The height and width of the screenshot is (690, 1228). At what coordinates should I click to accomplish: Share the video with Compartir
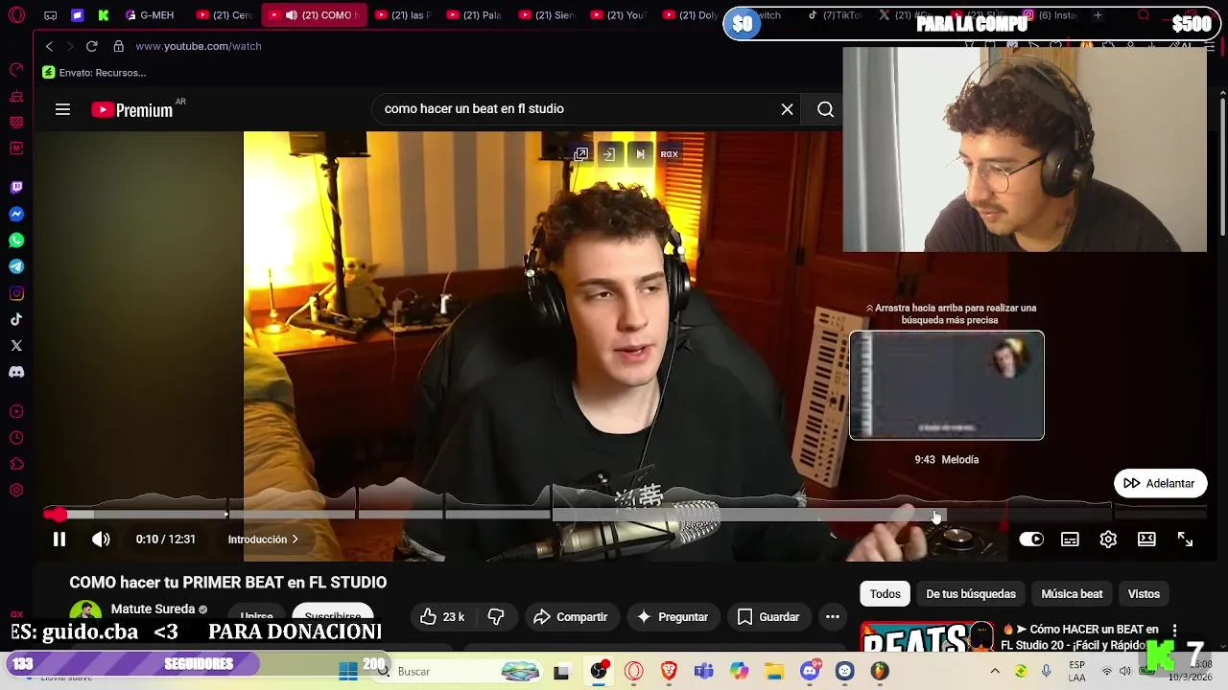[x=571, y=617]
